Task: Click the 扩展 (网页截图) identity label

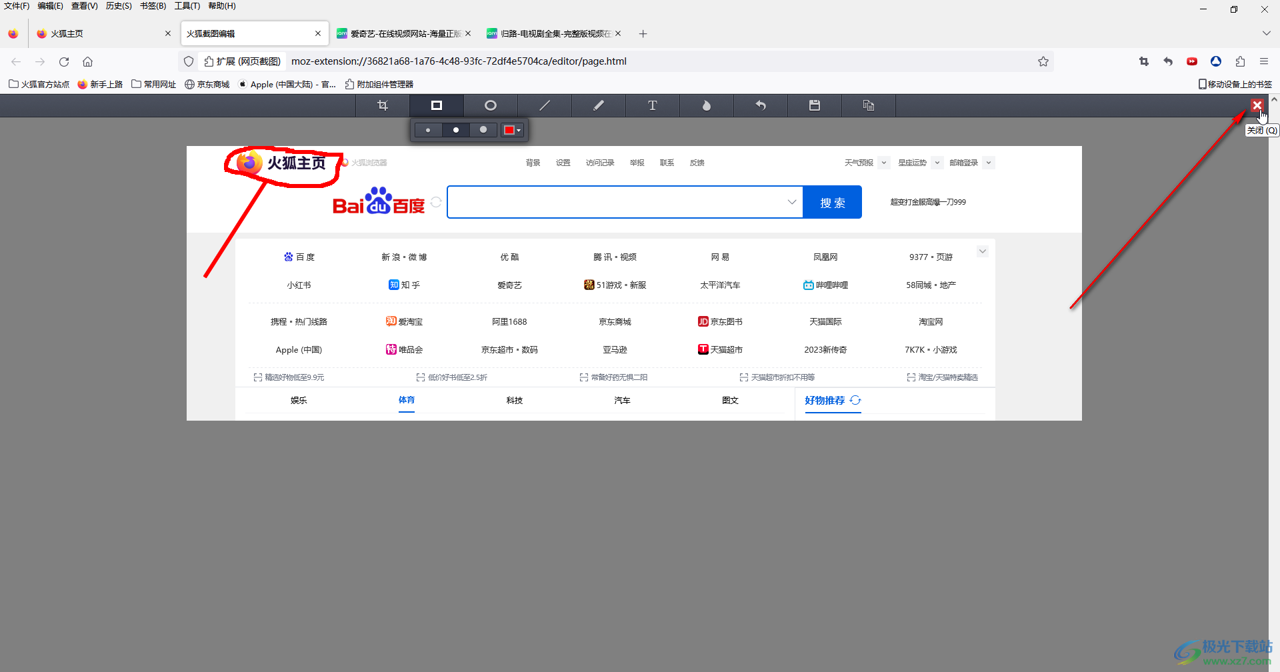Action: click(x=243, y=61)
